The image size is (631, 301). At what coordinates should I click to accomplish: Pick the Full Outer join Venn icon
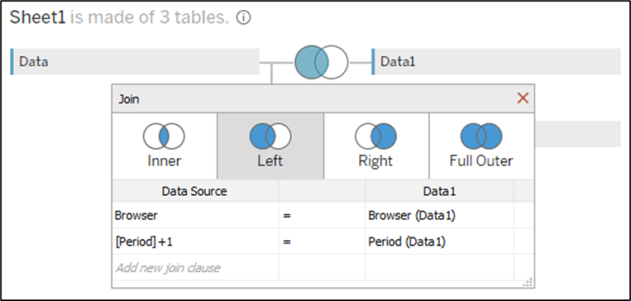481,137
